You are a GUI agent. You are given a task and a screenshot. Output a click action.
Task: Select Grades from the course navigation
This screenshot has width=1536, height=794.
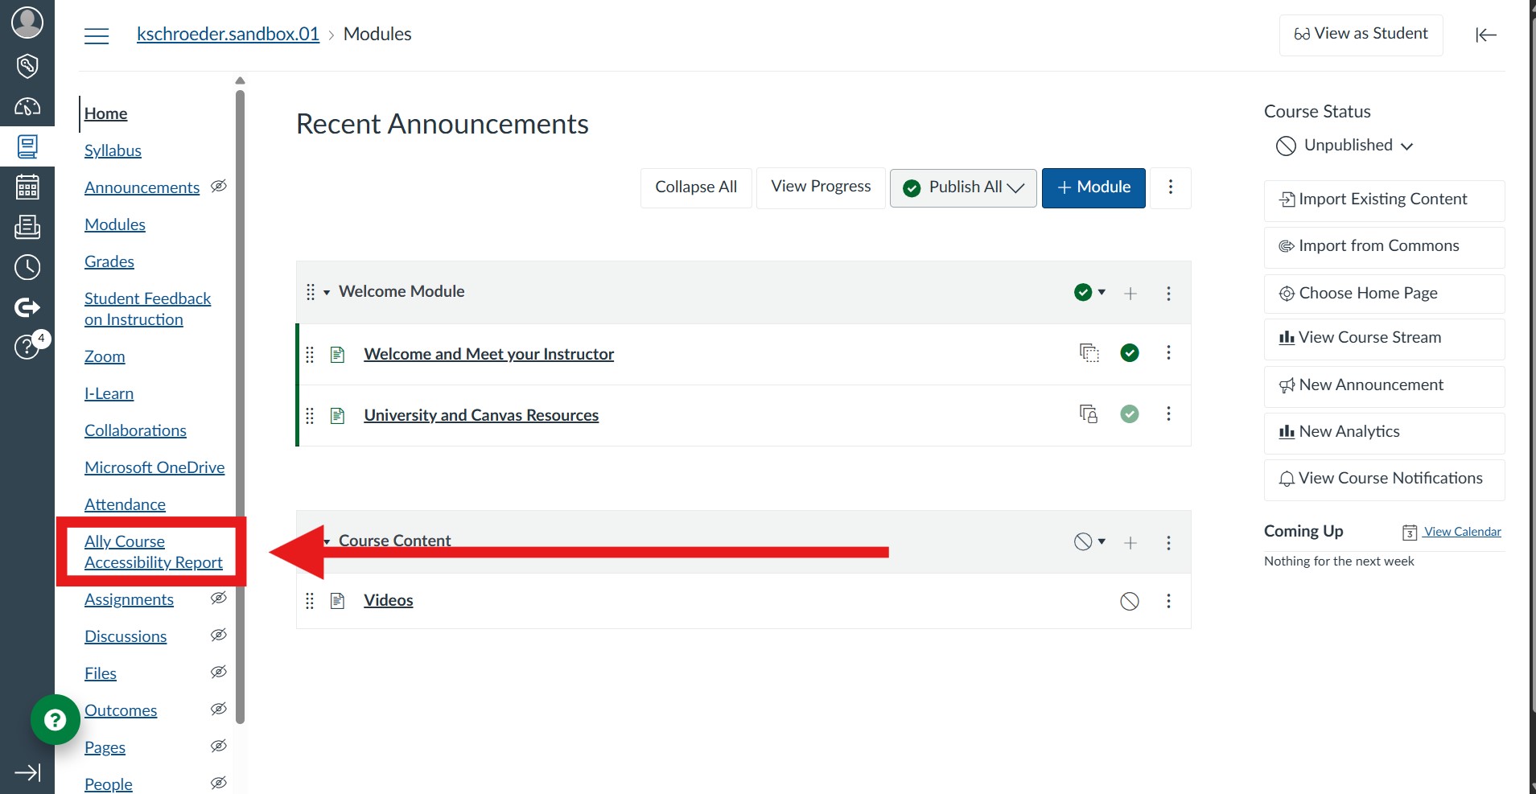[x=109, y=261]
